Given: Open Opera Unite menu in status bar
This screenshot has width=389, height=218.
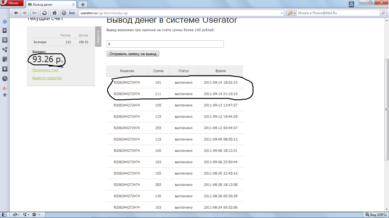Looking at the screenshot, I should tap(26, 215).
